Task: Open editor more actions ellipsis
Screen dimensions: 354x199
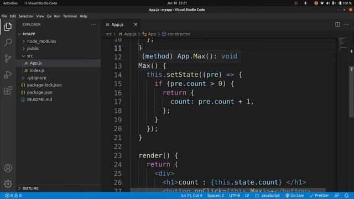Action: [x=346, y=24]
